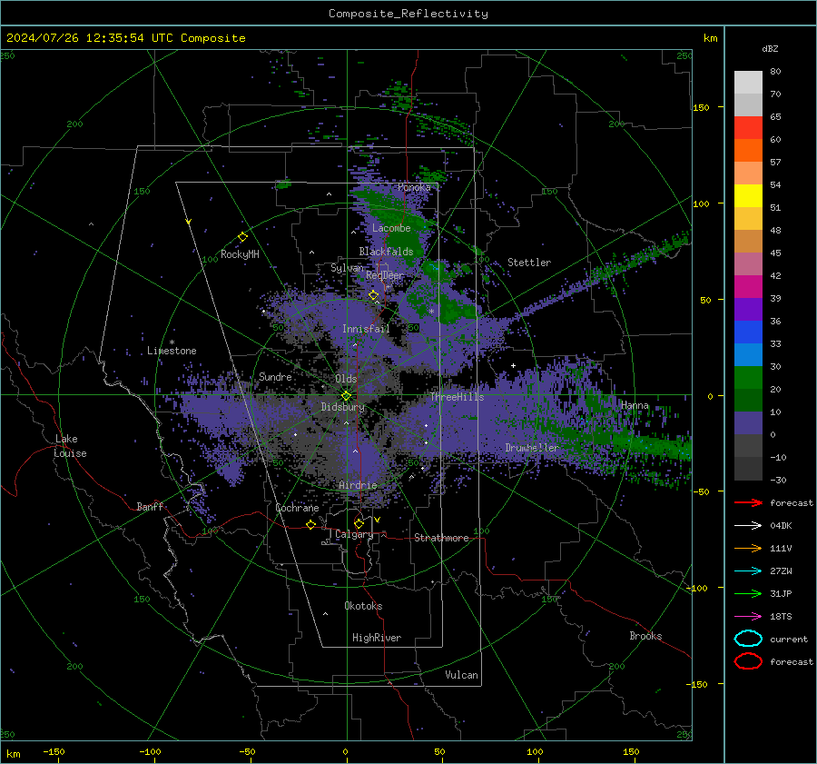Click the yellow diamond marker at Red Deer
The height and width of the screenshot is (764, 817).
373,295
